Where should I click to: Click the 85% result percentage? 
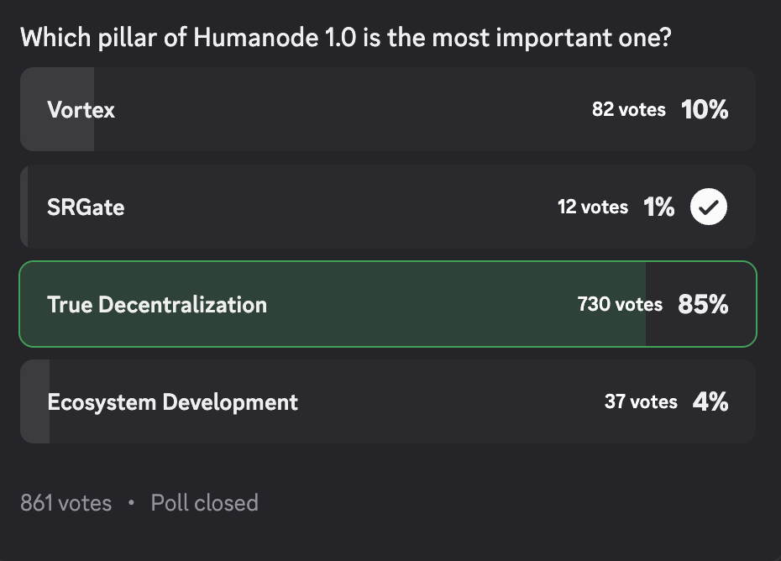703,304
